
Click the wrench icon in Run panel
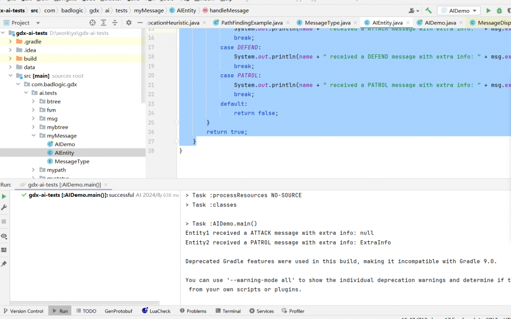point(4,207)
